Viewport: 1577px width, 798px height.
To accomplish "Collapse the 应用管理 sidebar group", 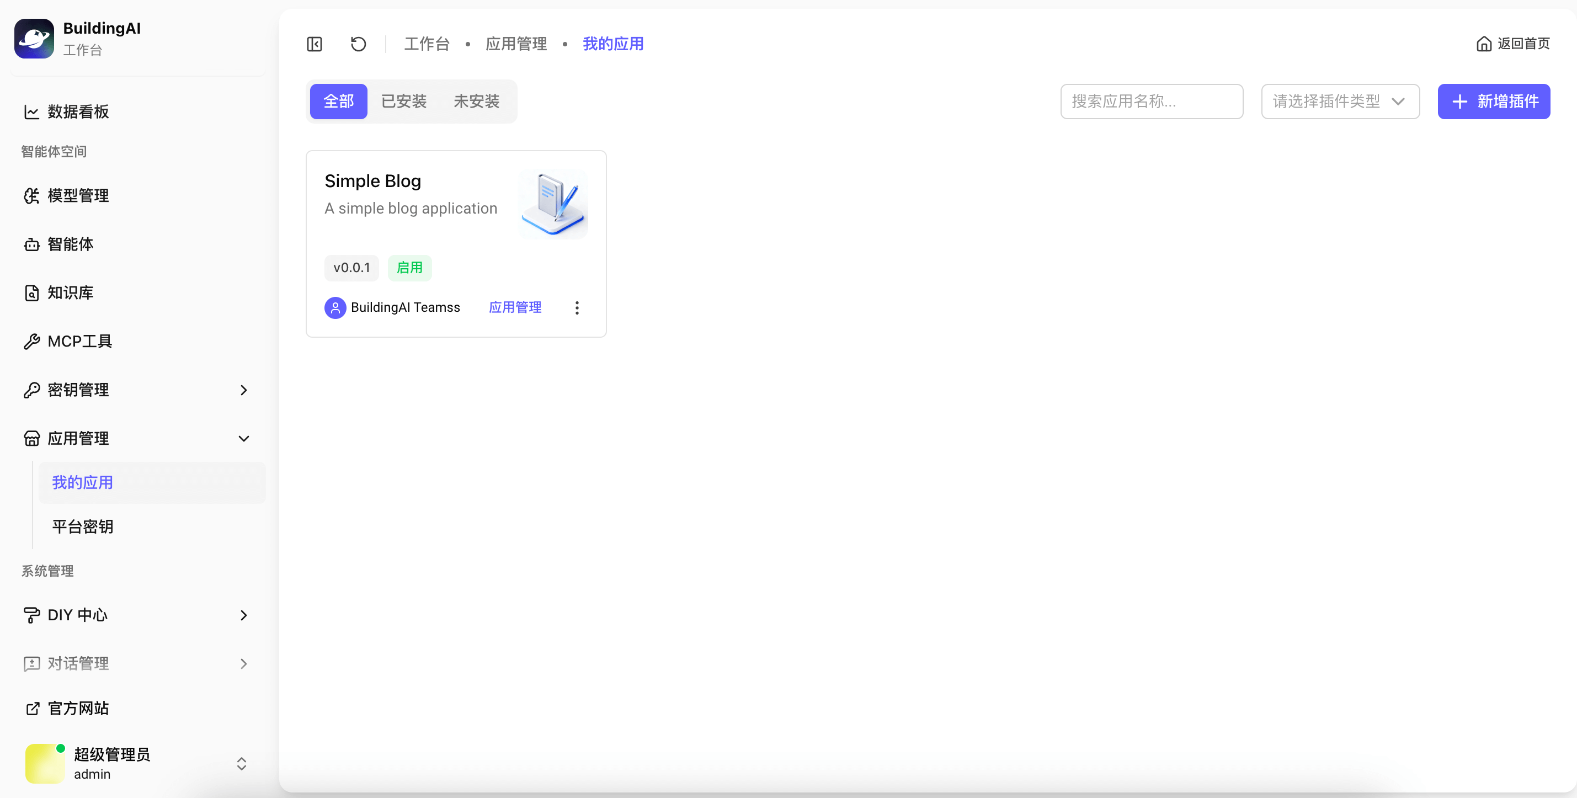I will [244, 439].
